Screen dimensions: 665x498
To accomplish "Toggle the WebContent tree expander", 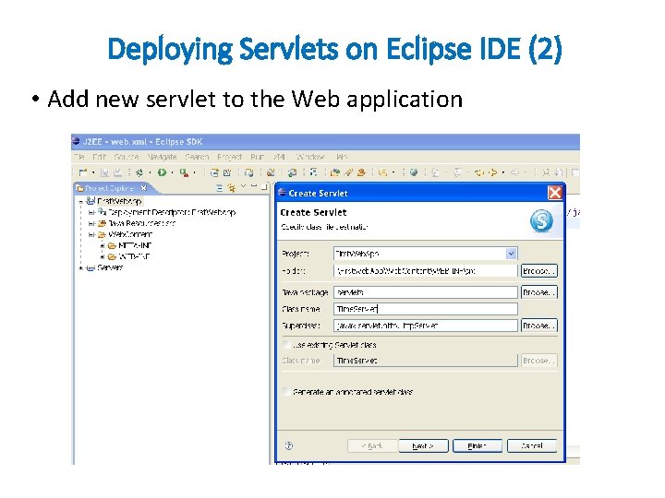I will [x=91, y=234].
